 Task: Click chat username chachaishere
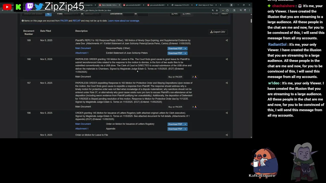[283, 6]
